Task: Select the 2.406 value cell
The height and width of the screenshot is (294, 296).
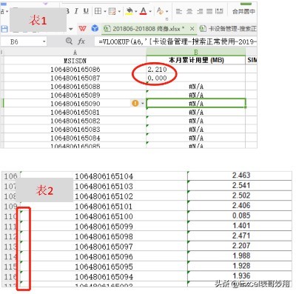Action: tap(240, 206)
